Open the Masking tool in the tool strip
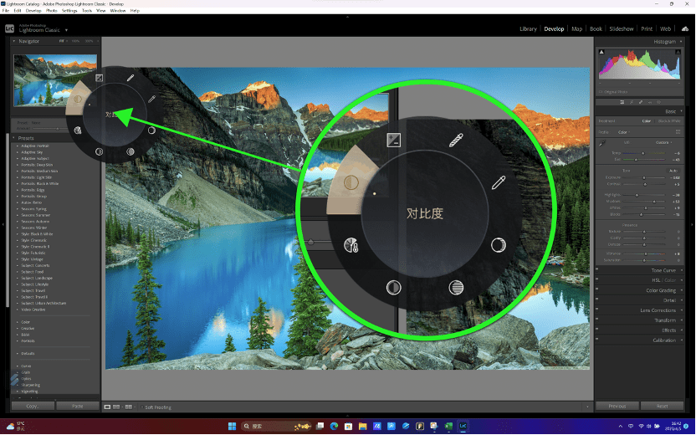Viewport: 696px width, 435px height. click(658, 102)
